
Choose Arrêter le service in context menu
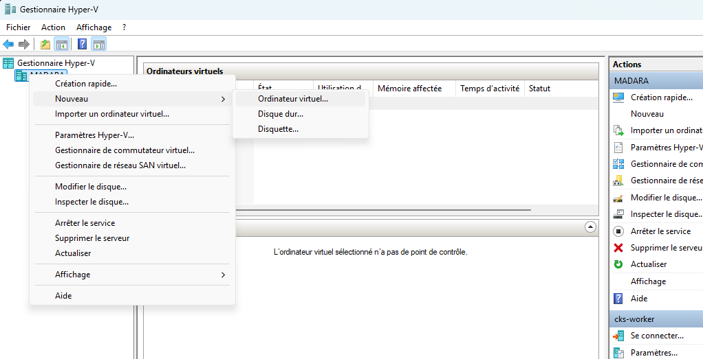pyautogui.click(x=132, y=222)
